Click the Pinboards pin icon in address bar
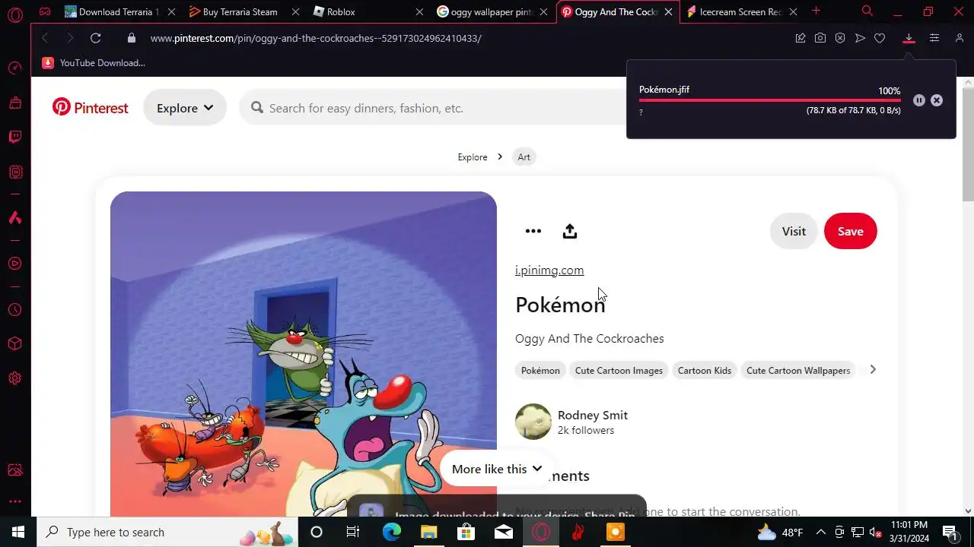The image size is (974, 547). pyautogui.click(x=801, y=38)
